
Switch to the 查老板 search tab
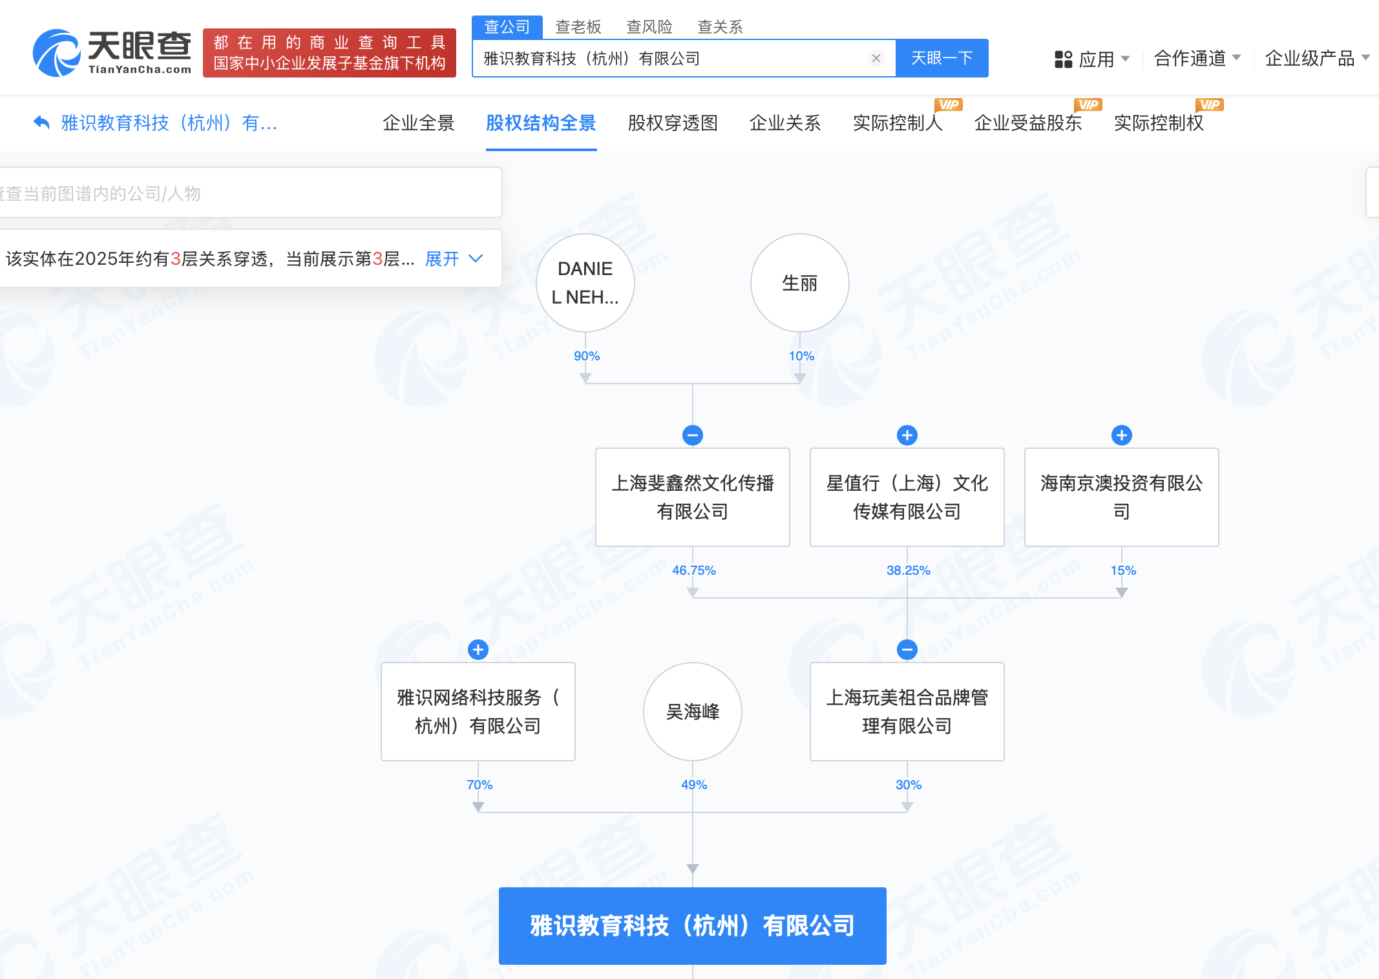578,27
